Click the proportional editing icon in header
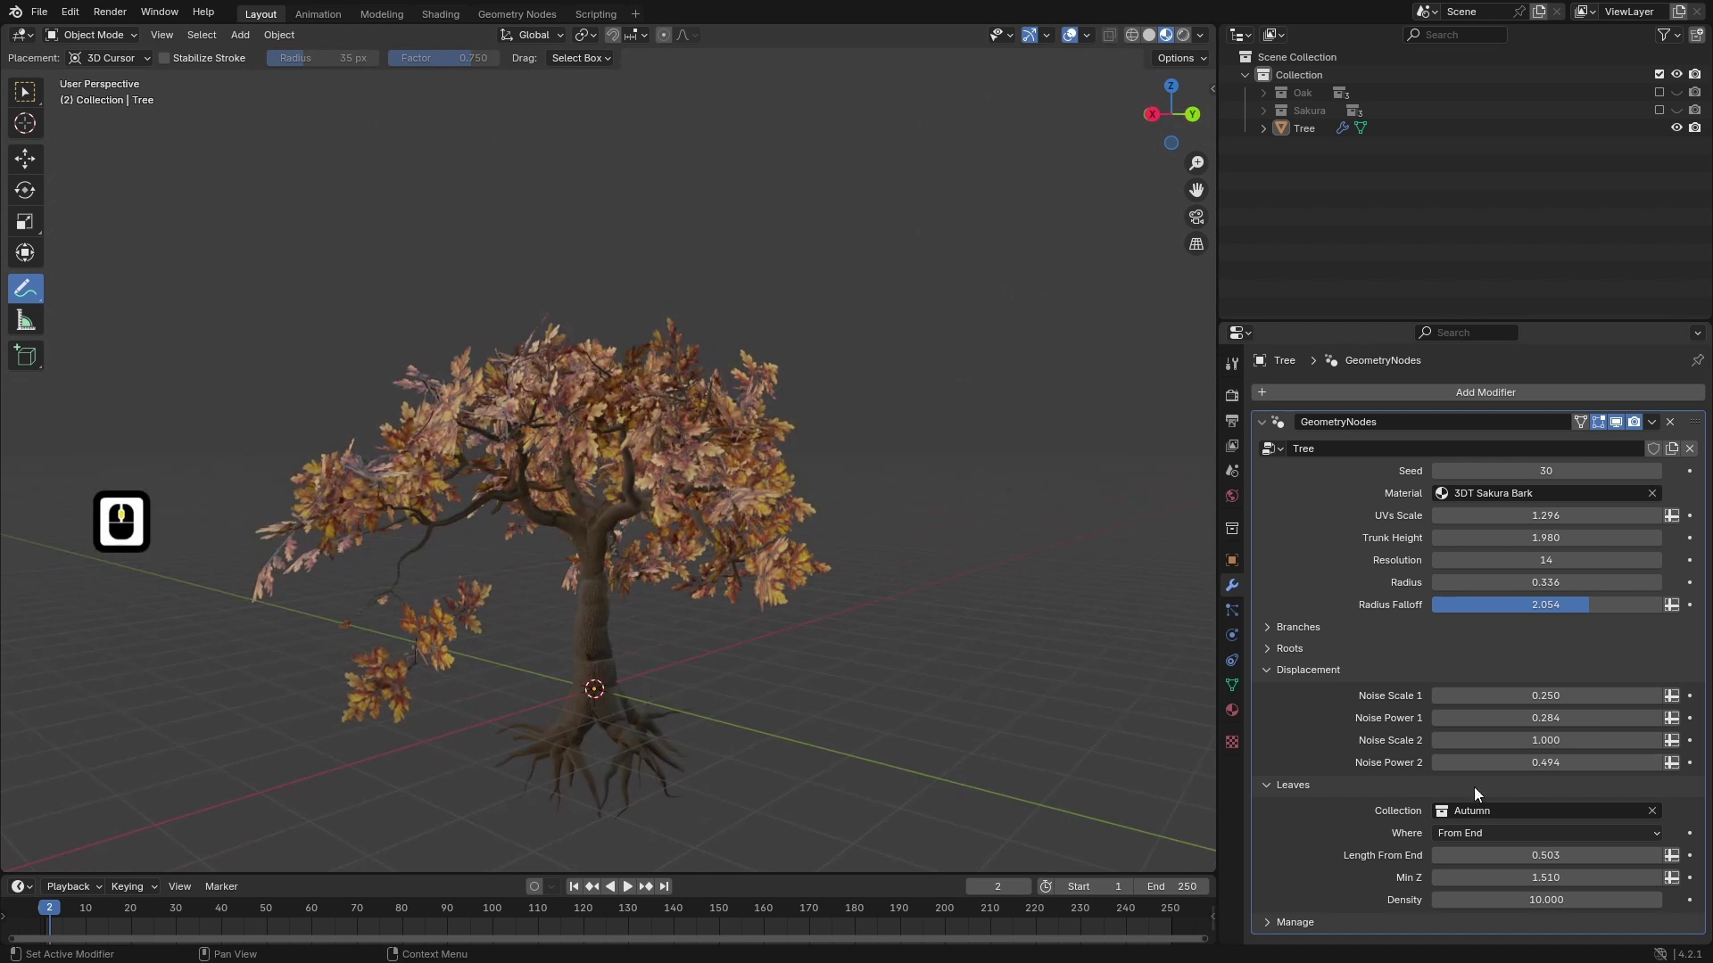The width and height of the screenshot is (1713, 963). 664,35
